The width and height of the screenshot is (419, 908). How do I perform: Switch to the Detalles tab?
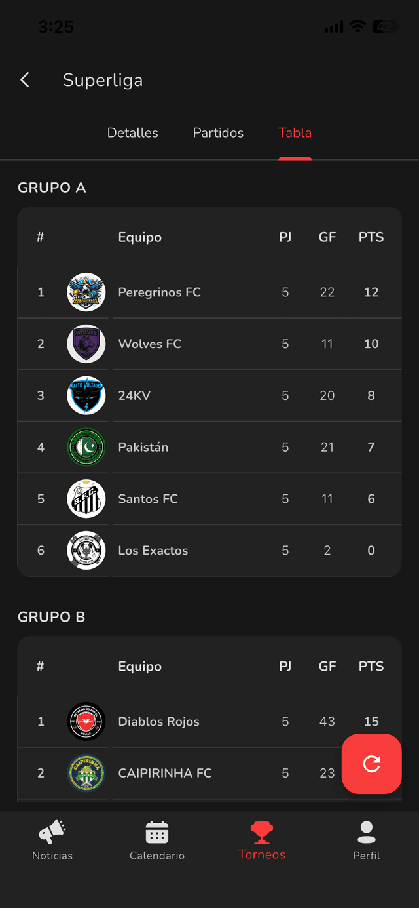132,132
